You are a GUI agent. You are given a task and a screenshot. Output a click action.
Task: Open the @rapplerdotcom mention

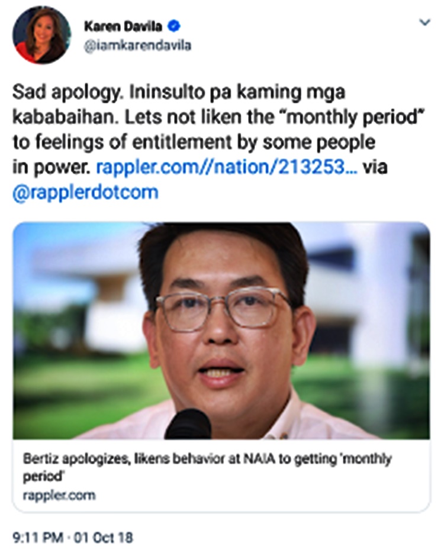click(x=85, y=192)
